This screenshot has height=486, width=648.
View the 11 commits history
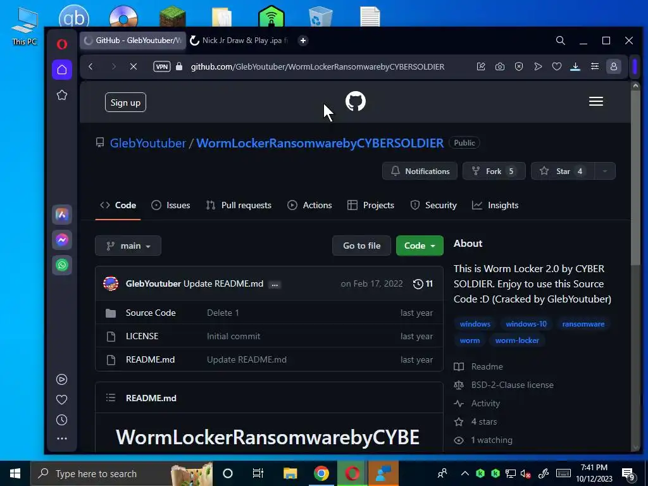(x=423, y=284)
